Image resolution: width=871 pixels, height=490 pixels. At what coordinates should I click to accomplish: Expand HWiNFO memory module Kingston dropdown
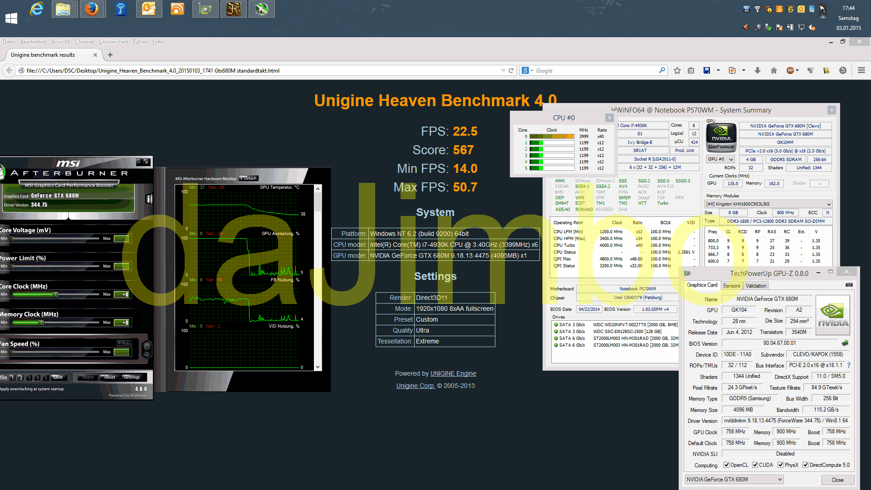[768, 204]
